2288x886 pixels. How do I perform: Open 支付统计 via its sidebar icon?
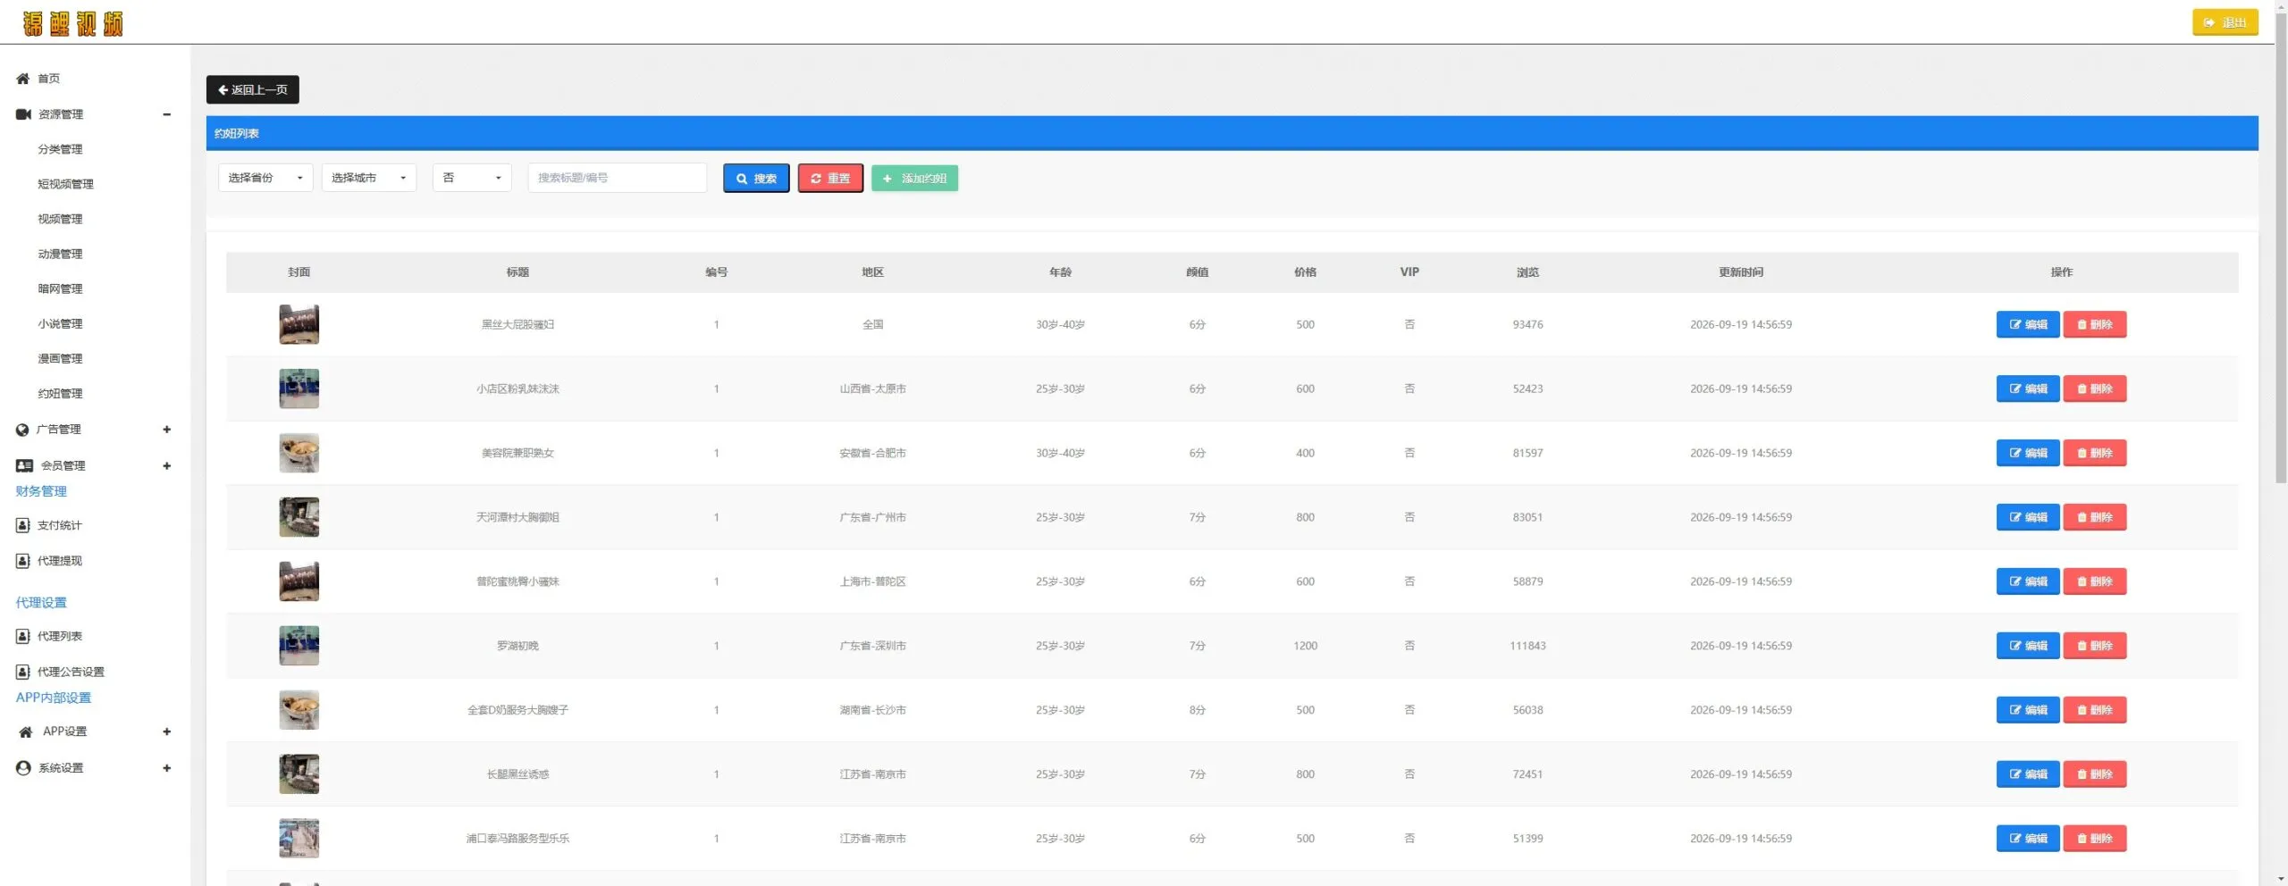pyautogui.click(x=23, y=525)
